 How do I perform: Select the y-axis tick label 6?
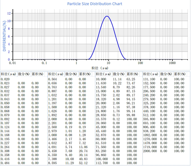tap(9, 36)
